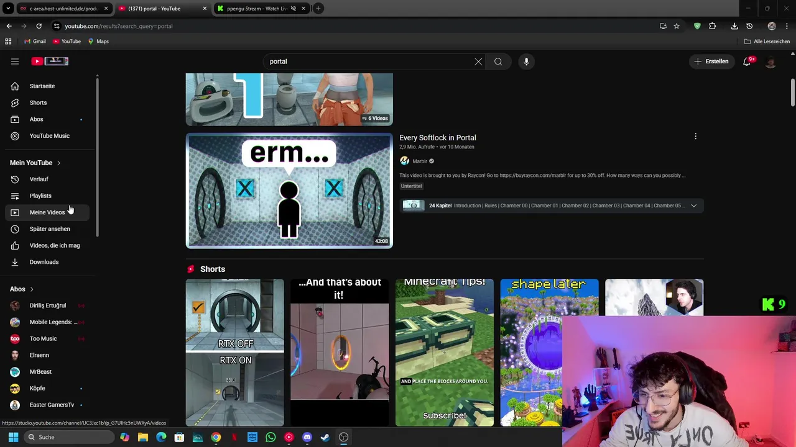Click the Marblr channel avatar
Image resolution: width=796 pixels, height=447 pixels.
[404, 161]
